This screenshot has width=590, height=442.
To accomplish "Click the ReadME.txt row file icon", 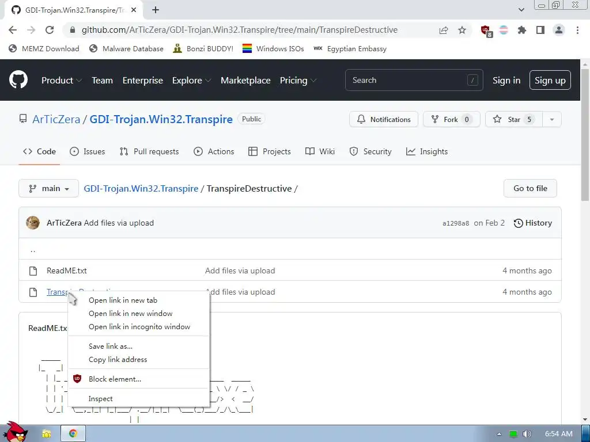I will click(33, 270).
